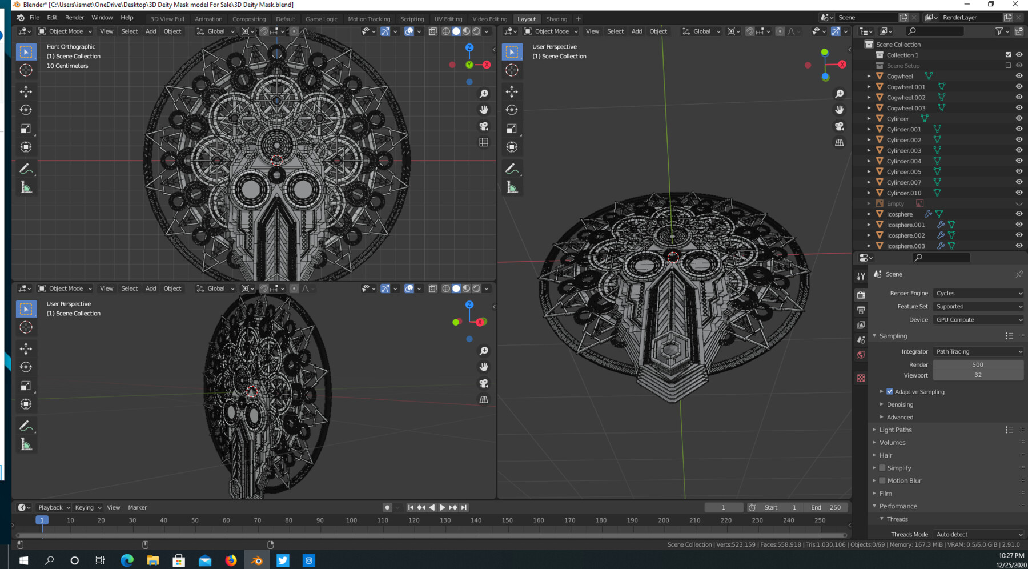Image resolution: width=1028 pixels, height=569 pixels.
Task: Open the Render Properties tab in the properties editor
Action: pyautogui.click(x=861, y=295)
